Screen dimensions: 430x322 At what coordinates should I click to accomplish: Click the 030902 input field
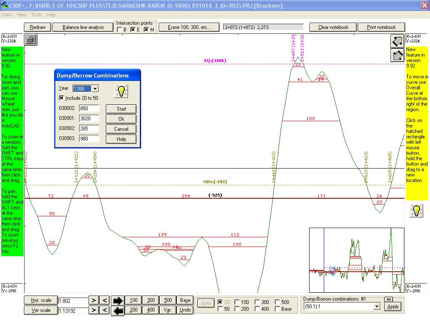[89, 129]
